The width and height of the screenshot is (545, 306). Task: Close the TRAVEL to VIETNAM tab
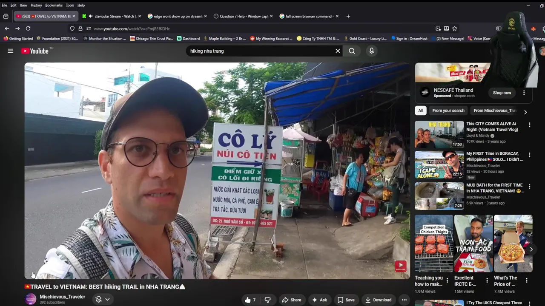74,16
